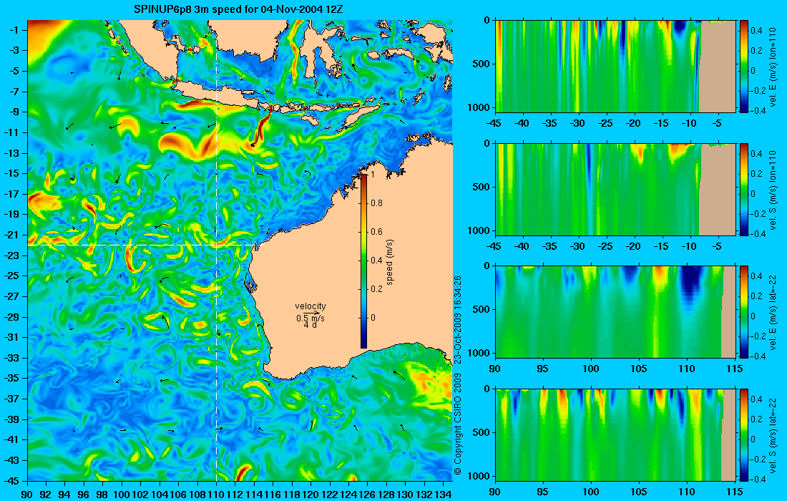This screenshot has height=501, width=787.
Task: Click the "vel. E (m/s) lon=110" panel label
Action: [x=773, y=67]
